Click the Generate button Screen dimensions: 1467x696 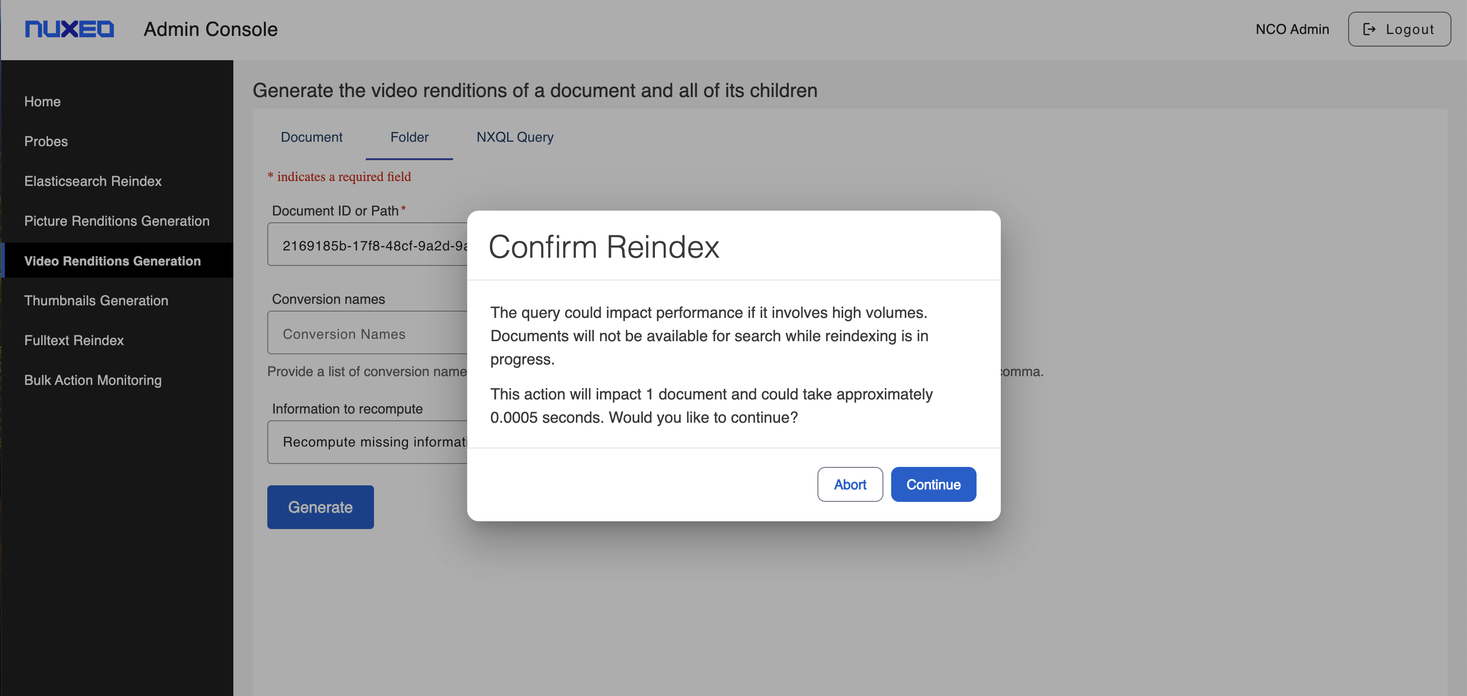coord(320,507)
